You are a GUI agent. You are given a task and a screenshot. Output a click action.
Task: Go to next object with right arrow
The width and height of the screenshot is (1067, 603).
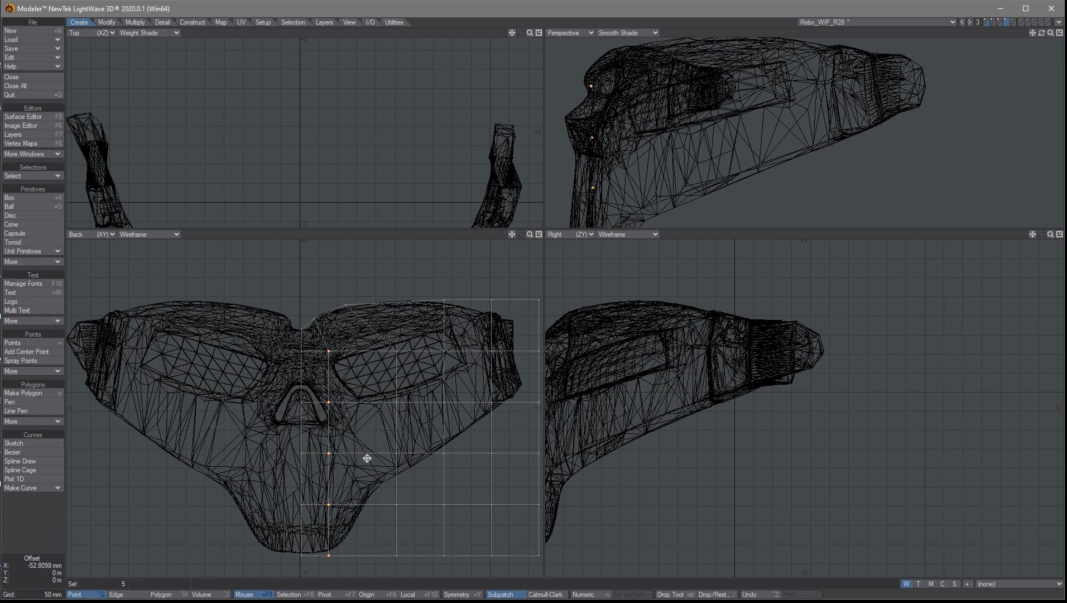tap(970, 22)
